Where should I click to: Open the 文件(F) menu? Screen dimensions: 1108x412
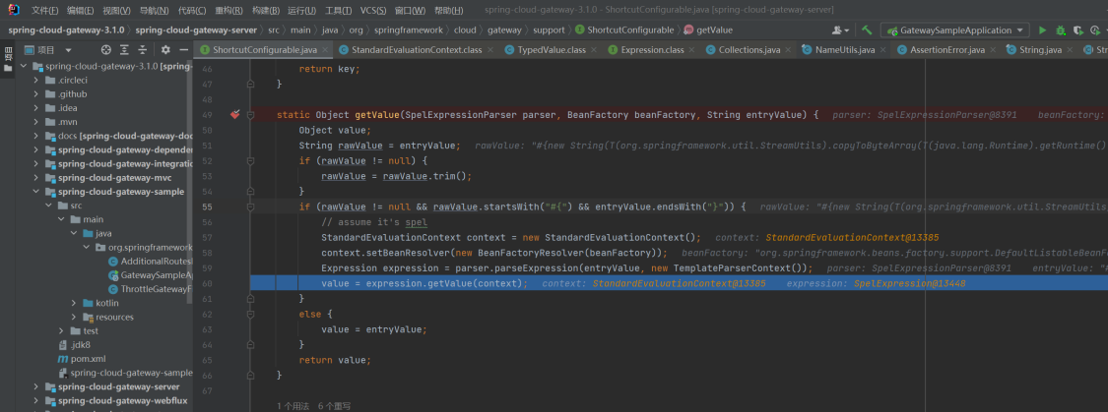[44, 11]
